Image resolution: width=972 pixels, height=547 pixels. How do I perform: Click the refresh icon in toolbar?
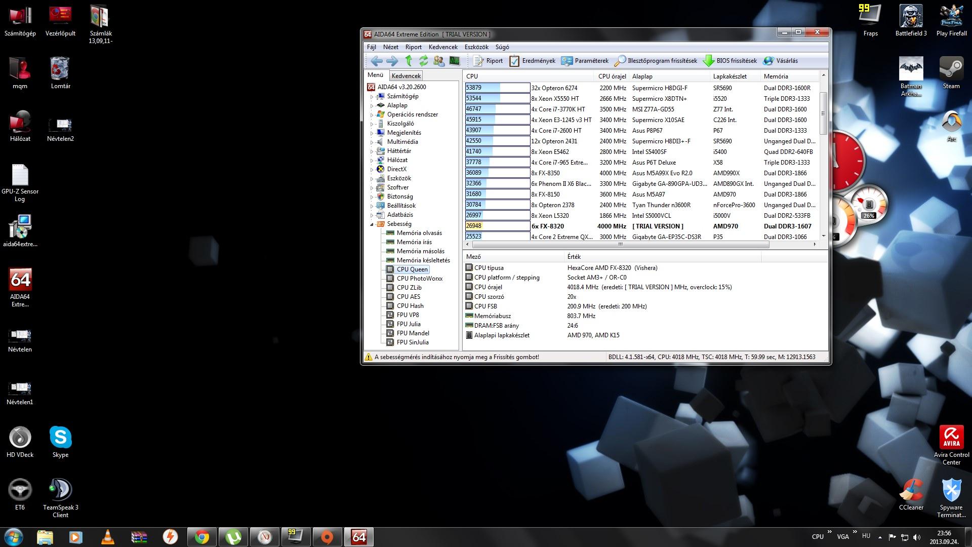click(423, 61)
